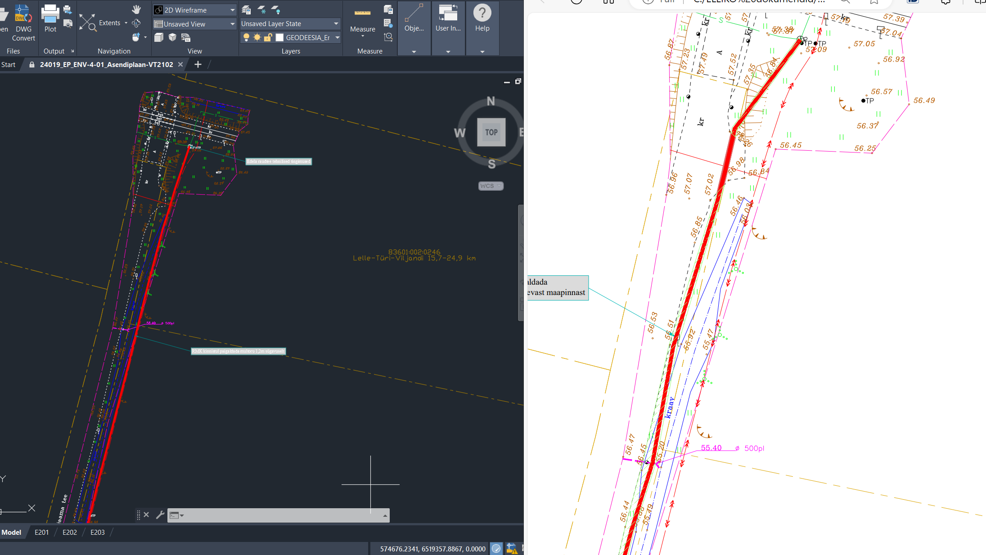Open command line customization wrench

pos(160,515)
